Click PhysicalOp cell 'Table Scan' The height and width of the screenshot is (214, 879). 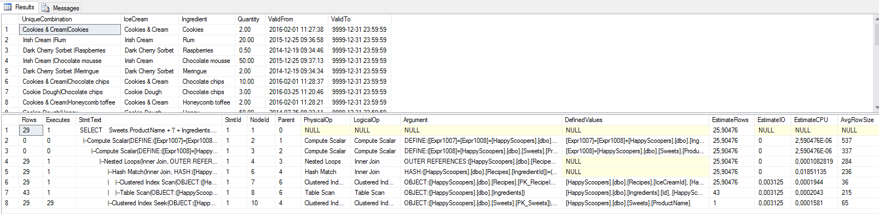pos(326,193)
